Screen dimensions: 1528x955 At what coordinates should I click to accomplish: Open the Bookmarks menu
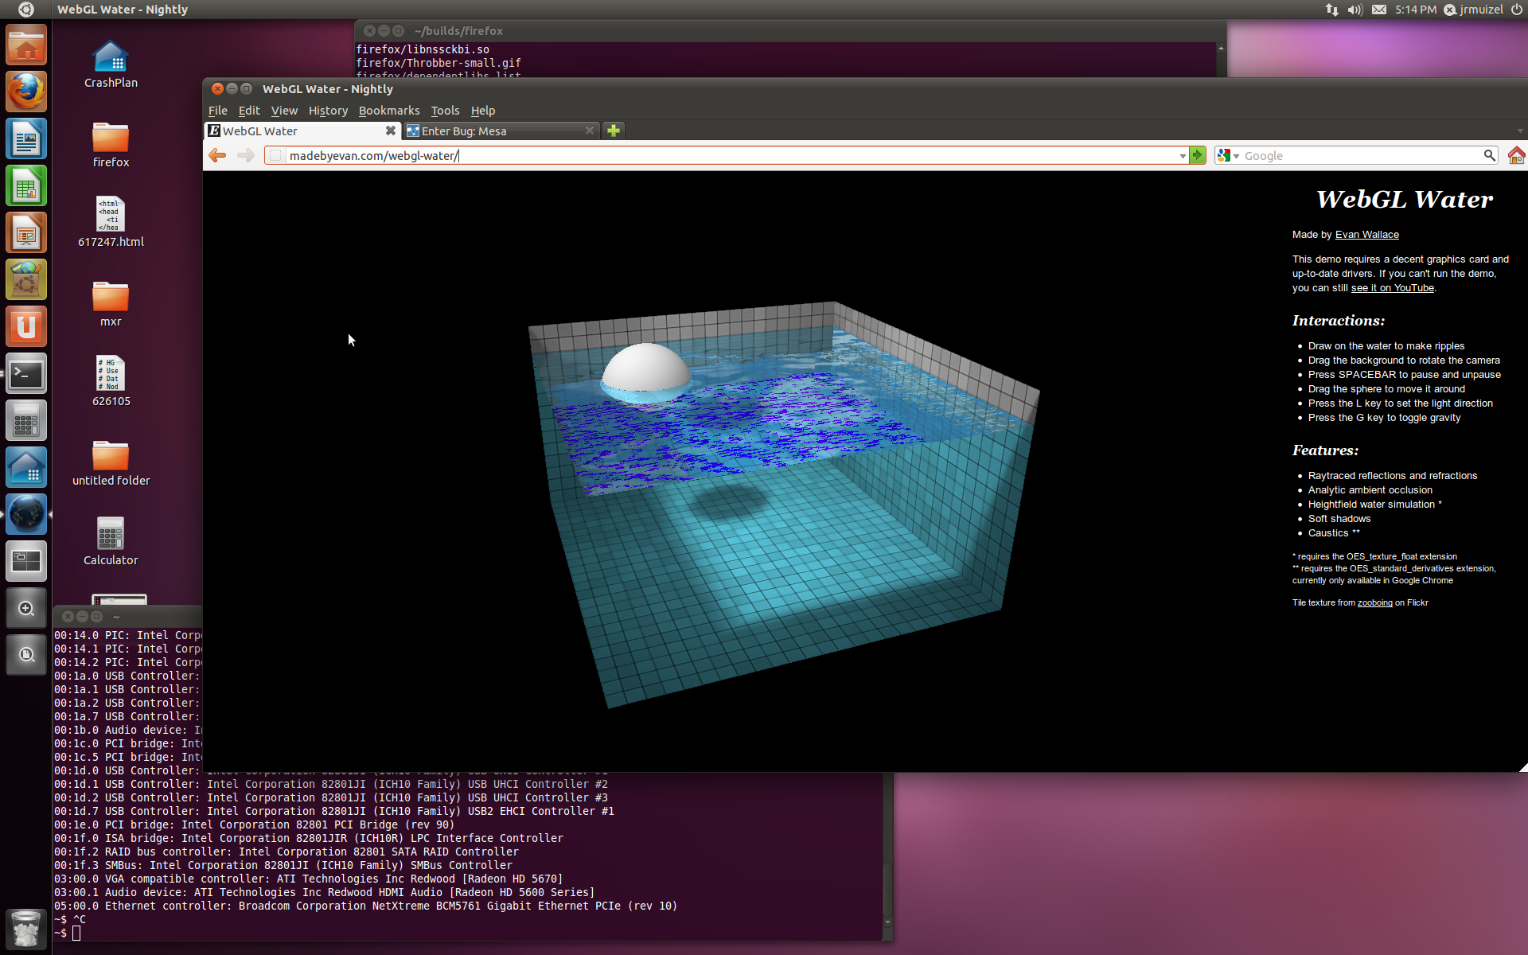click(388, 111)
